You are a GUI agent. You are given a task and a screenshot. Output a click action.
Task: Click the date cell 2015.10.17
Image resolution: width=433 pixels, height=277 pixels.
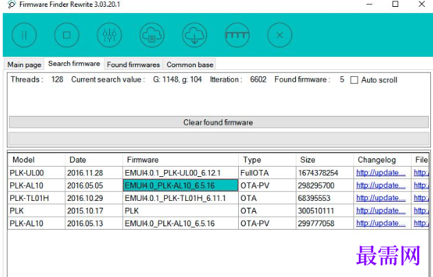pyautogui.click(x=94, y=210)
